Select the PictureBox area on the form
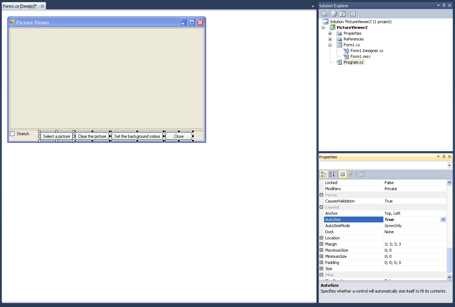455x307 pixels. [x=107, y=78]
